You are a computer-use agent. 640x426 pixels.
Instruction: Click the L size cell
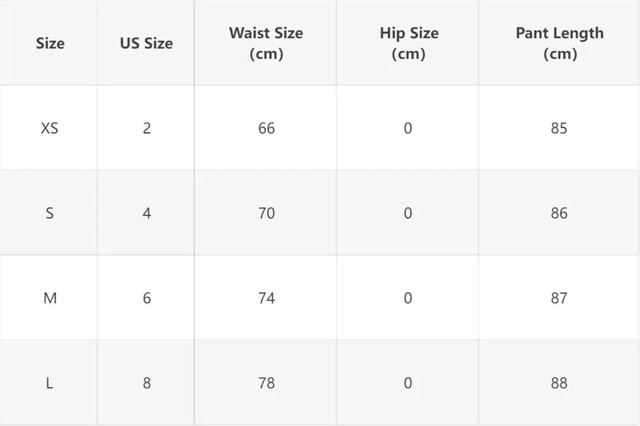coord(49,383)
